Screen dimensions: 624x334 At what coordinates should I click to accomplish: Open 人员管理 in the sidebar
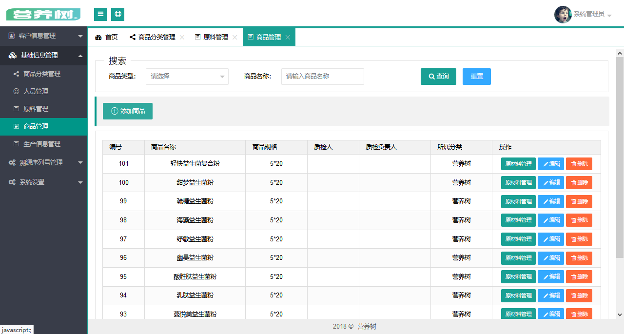pyautogui.click(x=36, y=91)
